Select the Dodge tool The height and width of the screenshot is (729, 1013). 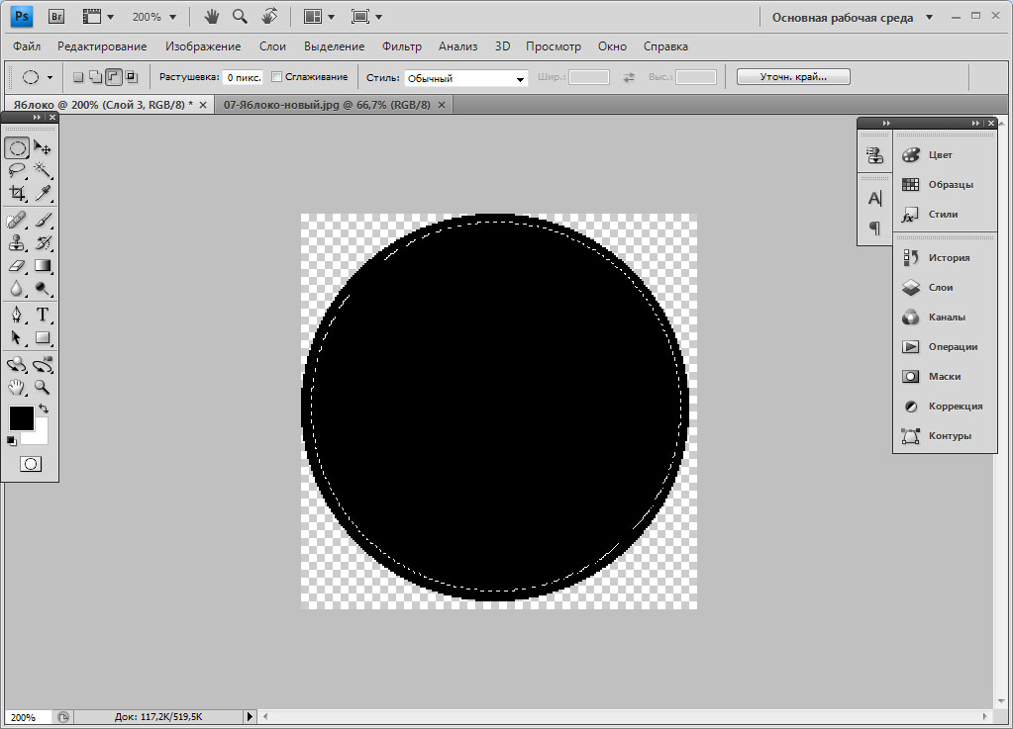(x=43, y=288)
